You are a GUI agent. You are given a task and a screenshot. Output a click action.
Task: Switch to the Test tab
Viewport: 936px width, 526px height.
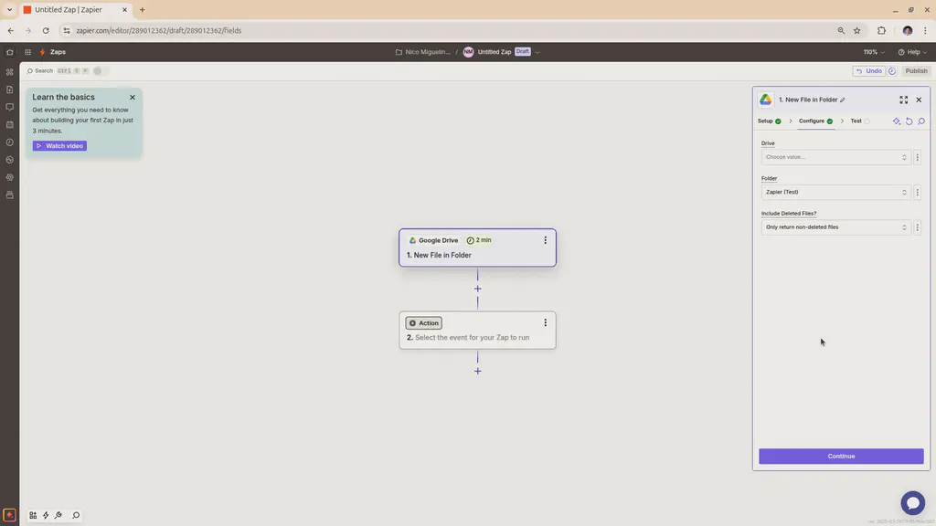point(856,121)
